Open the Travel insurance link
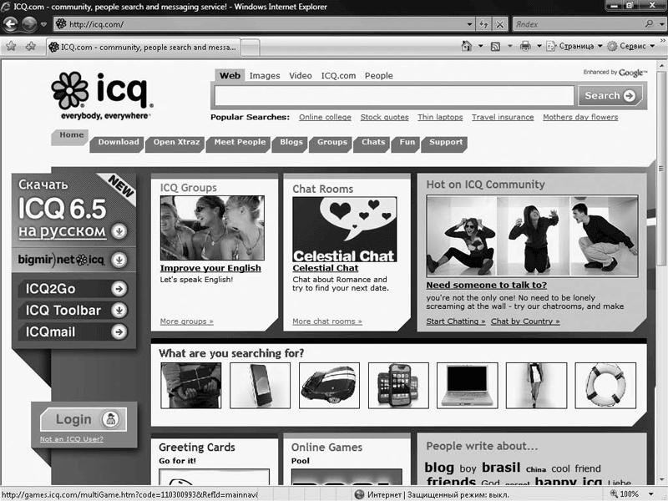The image size is (668, 501). pyautogui.click(x=503, y=117)
